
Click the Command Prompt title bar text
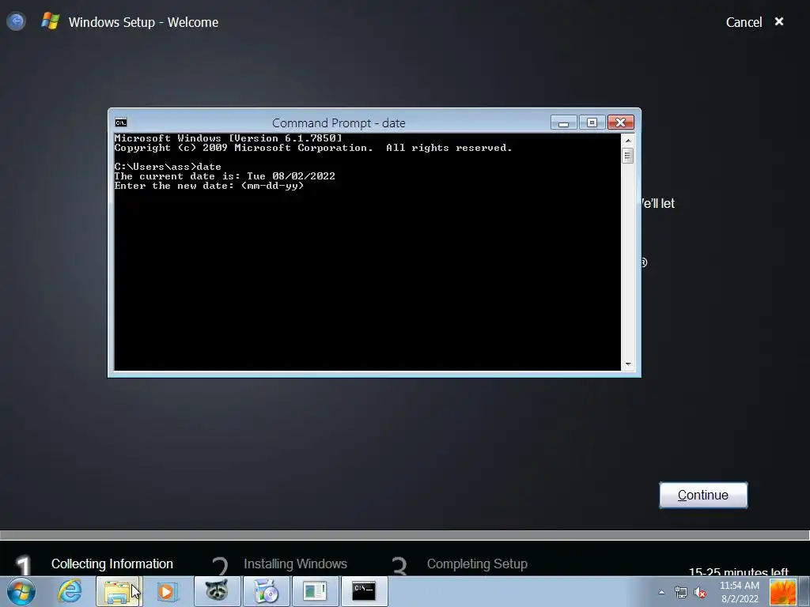tap(339, 123)
